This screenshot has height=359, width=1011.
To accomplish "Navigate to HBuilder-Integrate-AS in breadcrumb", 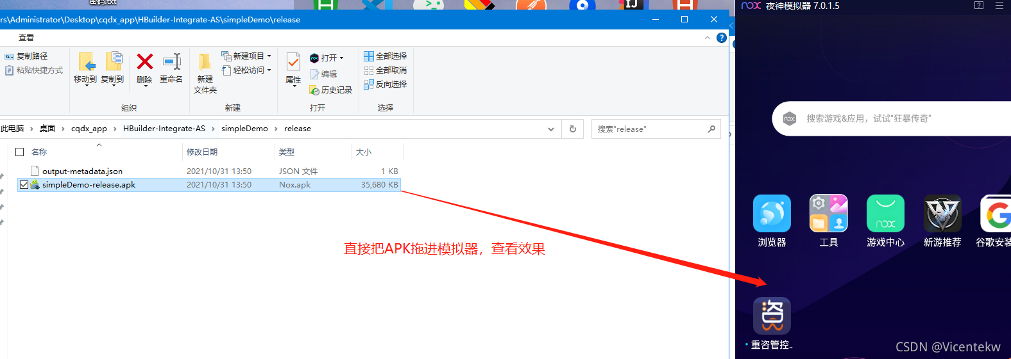I will point(164,129).
